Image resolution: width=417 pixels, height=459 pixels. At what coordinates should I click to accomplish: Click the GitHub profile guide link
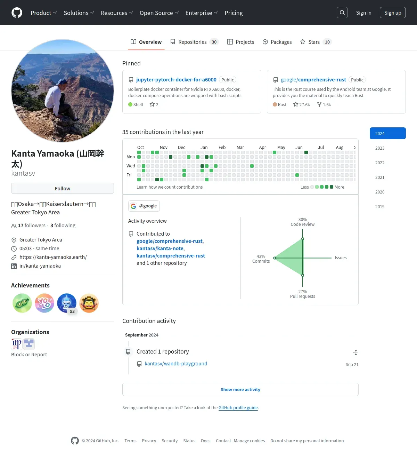[238, 408]
